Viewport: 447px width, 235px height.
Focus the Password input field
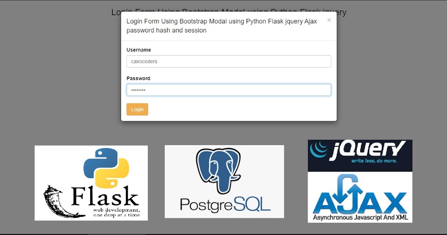tap(229, 90)
